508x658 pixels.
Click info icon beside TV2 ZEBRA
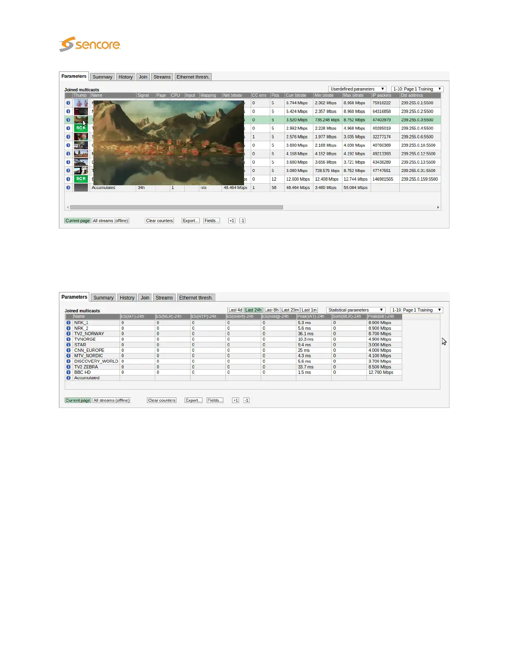click(68, 367)
